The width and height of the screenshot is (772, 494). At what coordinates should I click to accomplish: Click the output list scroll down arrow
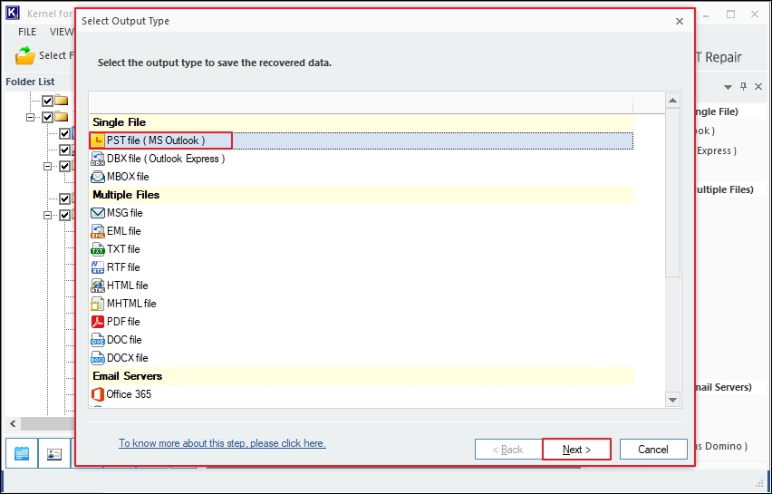(x=672, y=400)
